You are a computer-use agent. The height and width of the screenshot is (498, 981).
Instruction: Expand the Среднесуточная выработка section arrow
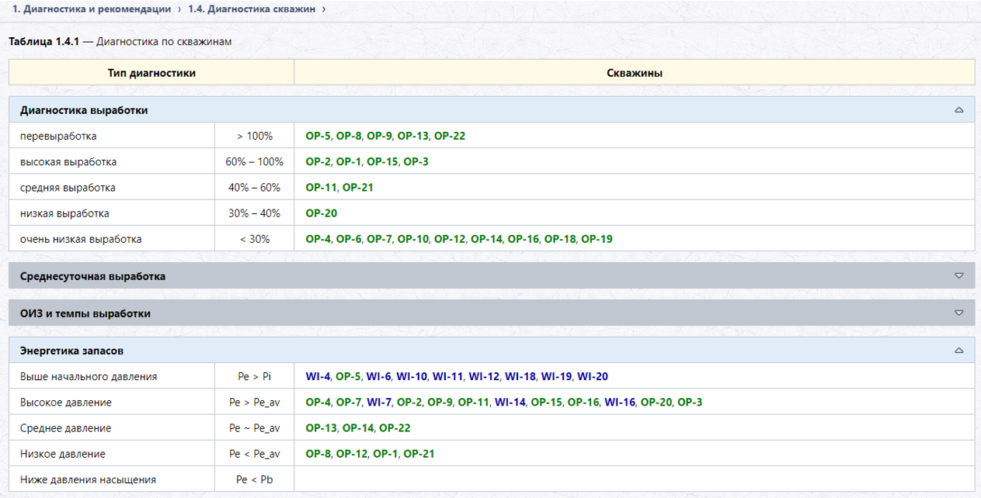[x=959, y=276]
